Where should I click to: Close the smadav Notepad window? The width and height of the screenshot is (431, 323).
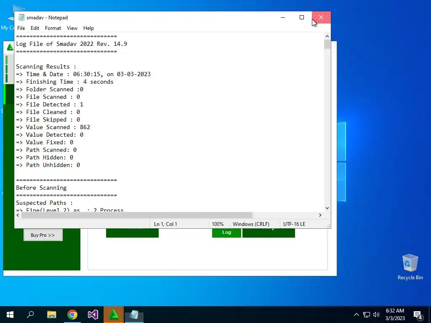click(x=321, y=17)
